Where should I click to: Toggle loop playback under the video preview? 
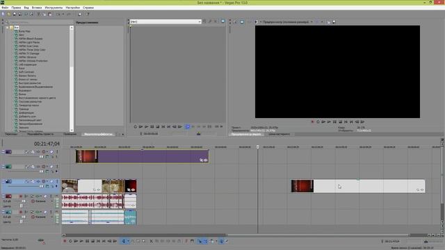coord(318,122)
